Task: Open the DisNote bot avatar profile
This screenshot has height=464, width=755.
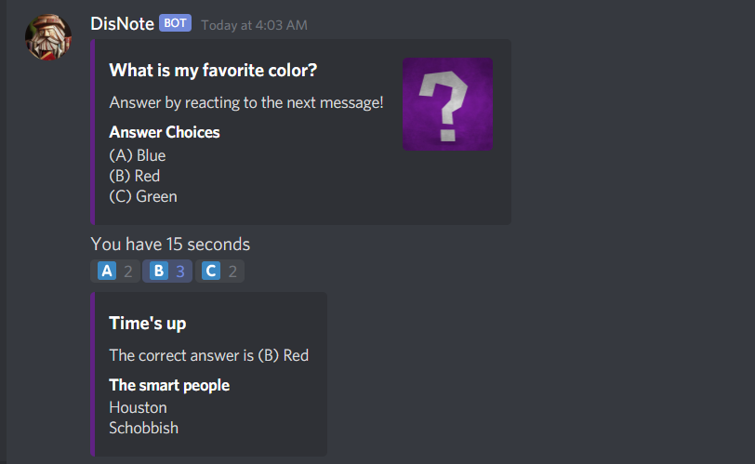Action: 48,37
